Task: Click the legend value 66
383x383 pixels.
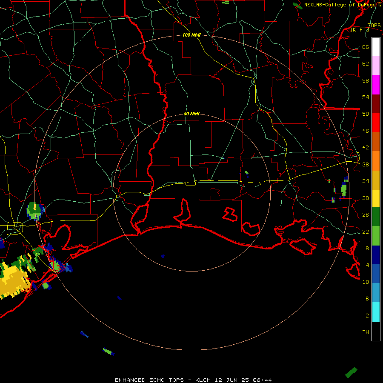Action: click(366, 47)
